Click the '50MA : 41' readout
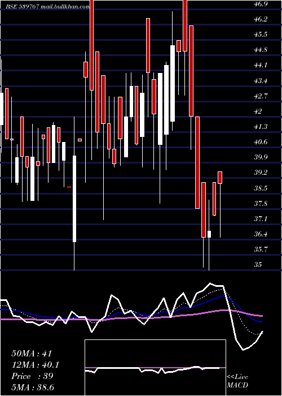Image resolution: width=282 pixels, height=396 pixels. coord(32,354)
